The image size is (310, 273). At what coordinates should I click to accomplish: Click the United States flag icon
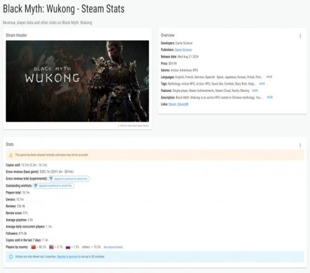(51, 247)
